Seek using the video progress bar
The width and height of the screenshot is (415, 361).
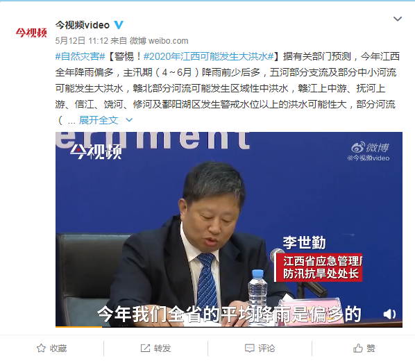[x=229, y=327]
